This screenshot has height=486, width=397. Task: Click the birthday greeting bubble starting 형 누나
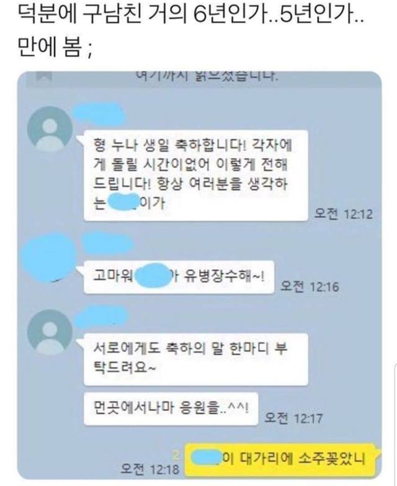196,176
